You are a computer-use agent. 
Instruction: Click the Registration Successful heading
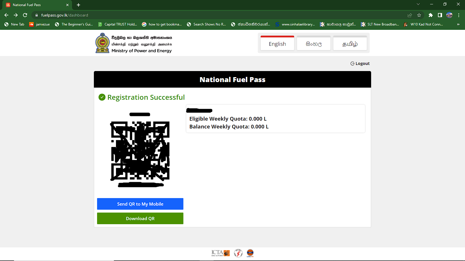tap(146, 97)
